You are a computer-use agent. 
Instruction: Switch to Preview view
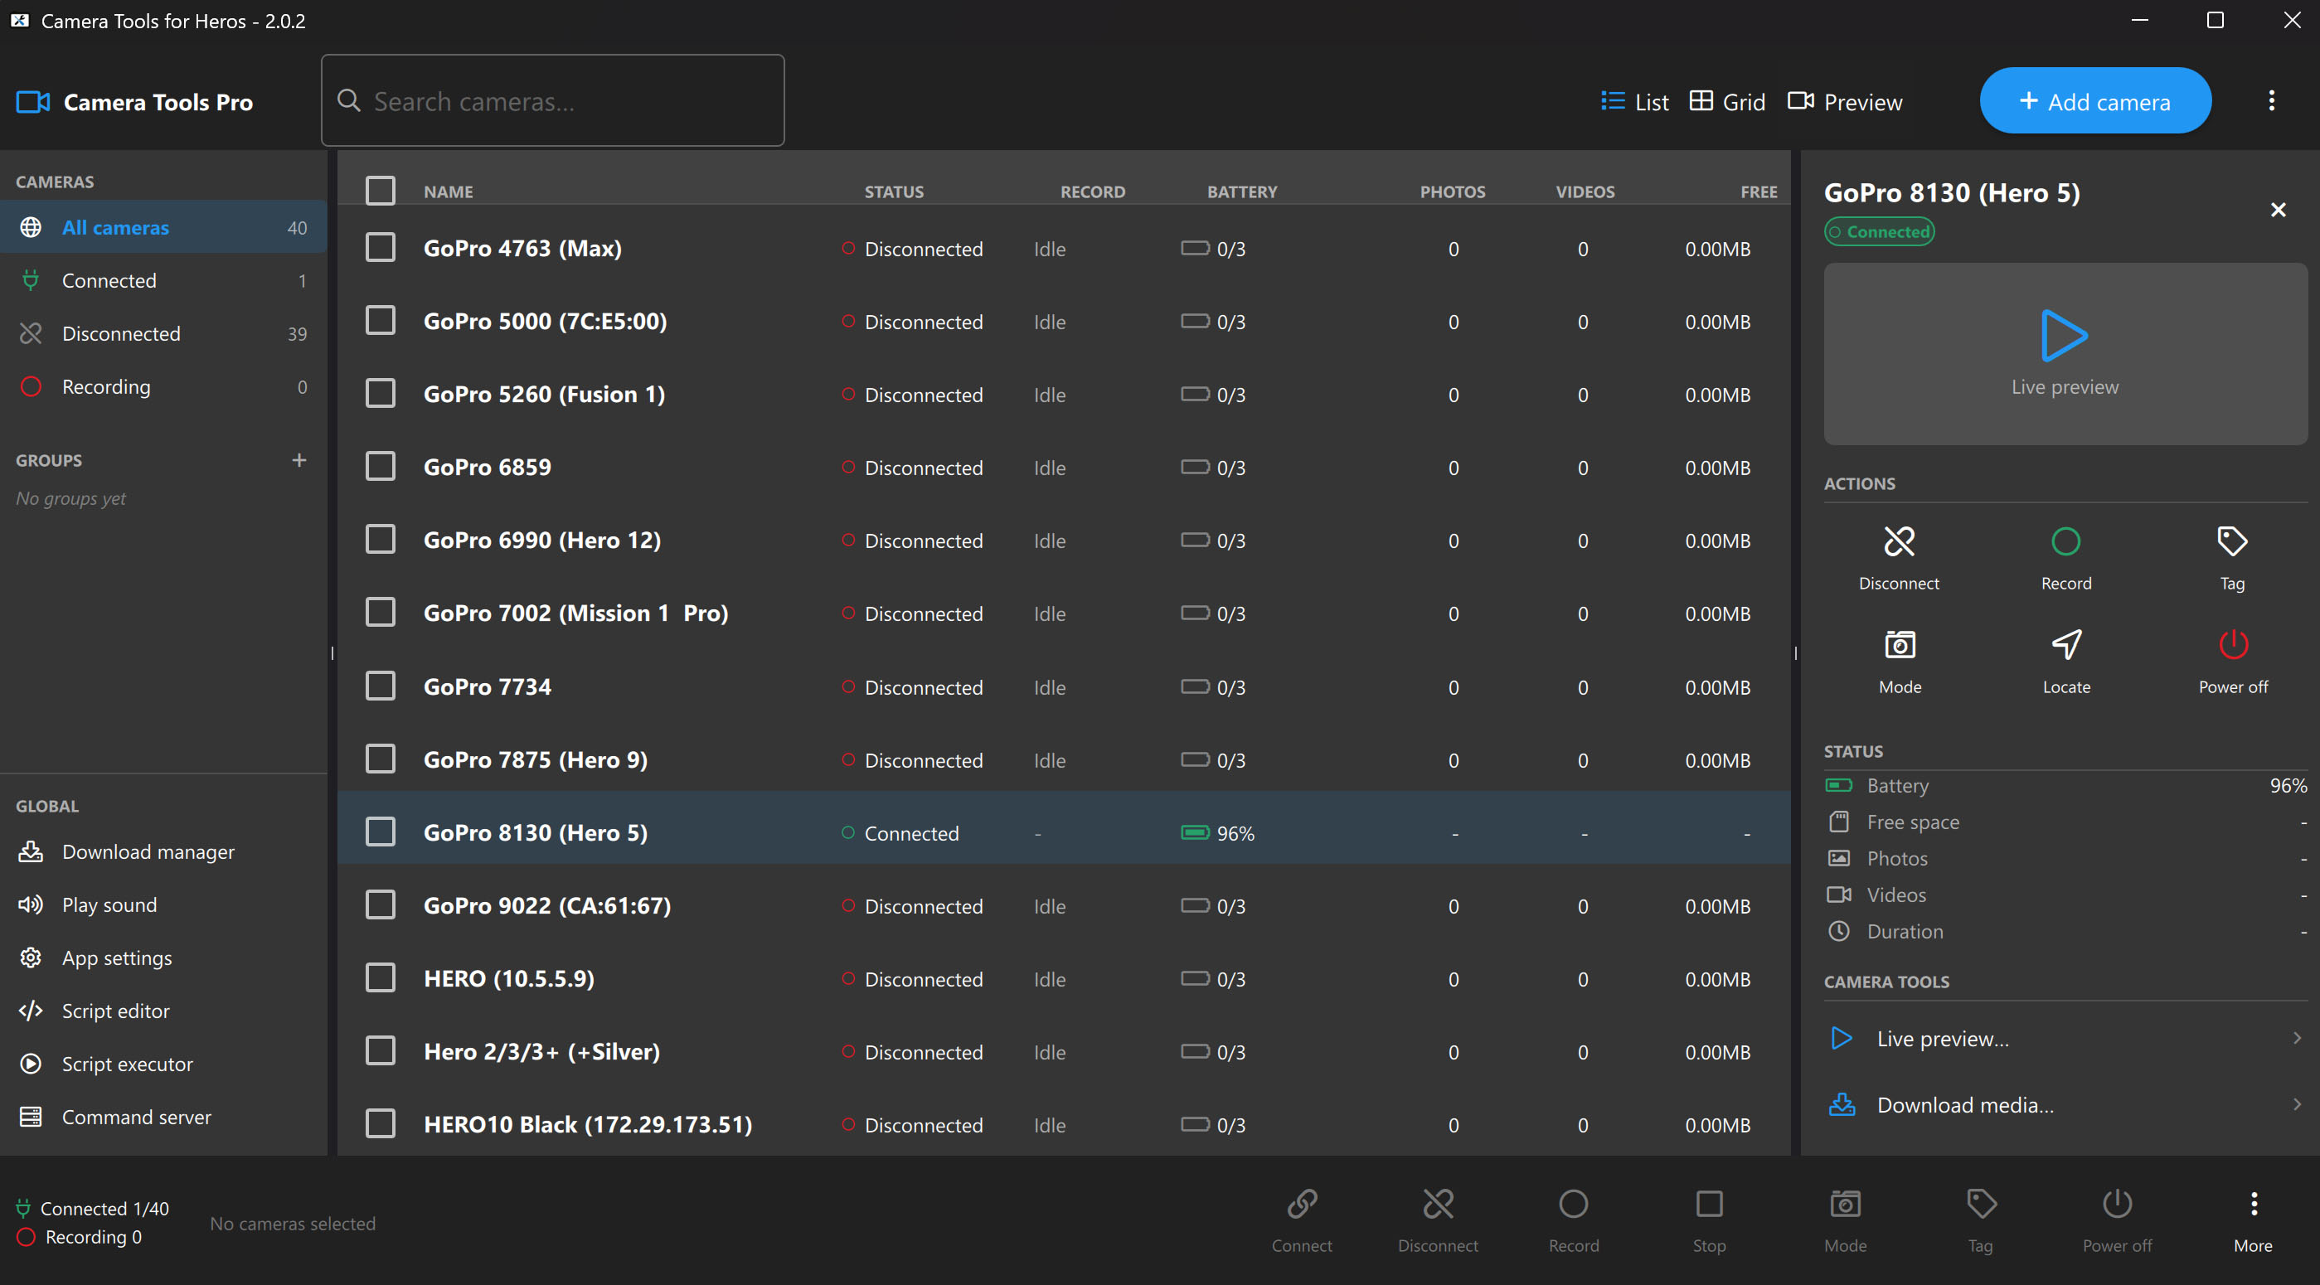point(1844,102)
